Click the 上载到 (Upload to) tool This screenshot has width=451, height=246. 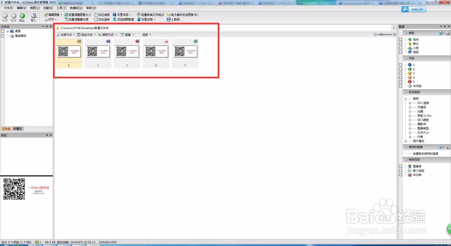[174, 19]
